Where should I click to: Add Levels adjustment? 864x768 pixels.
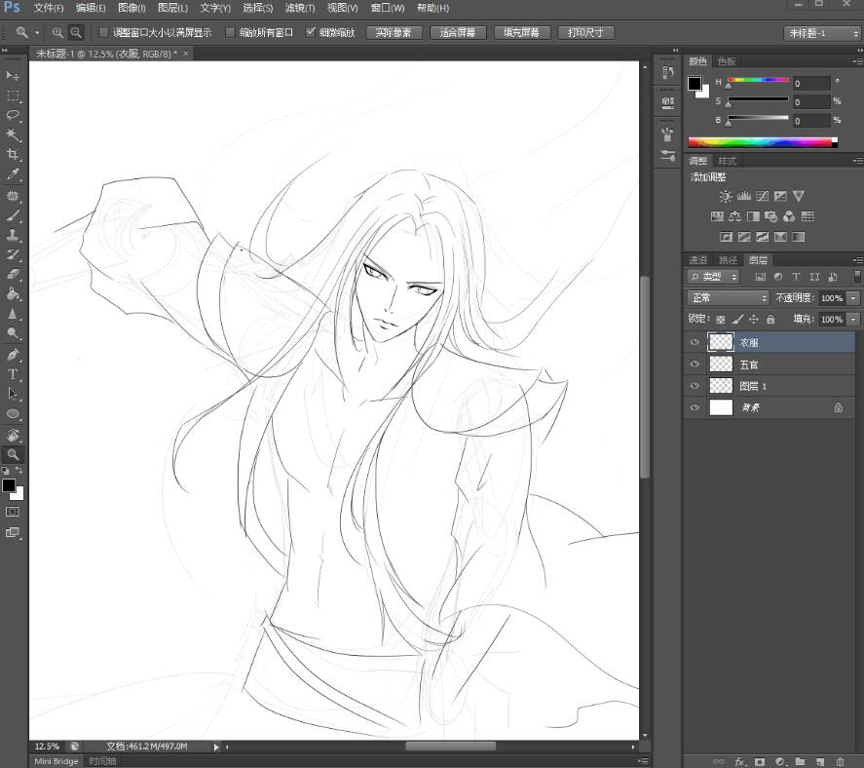(744, 196)
